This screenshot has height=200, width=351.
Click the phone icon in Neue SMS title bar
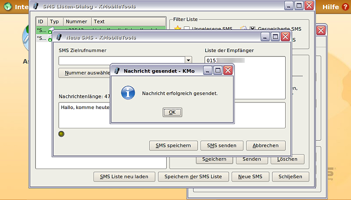pyautogui.click(x=59, y=37)
